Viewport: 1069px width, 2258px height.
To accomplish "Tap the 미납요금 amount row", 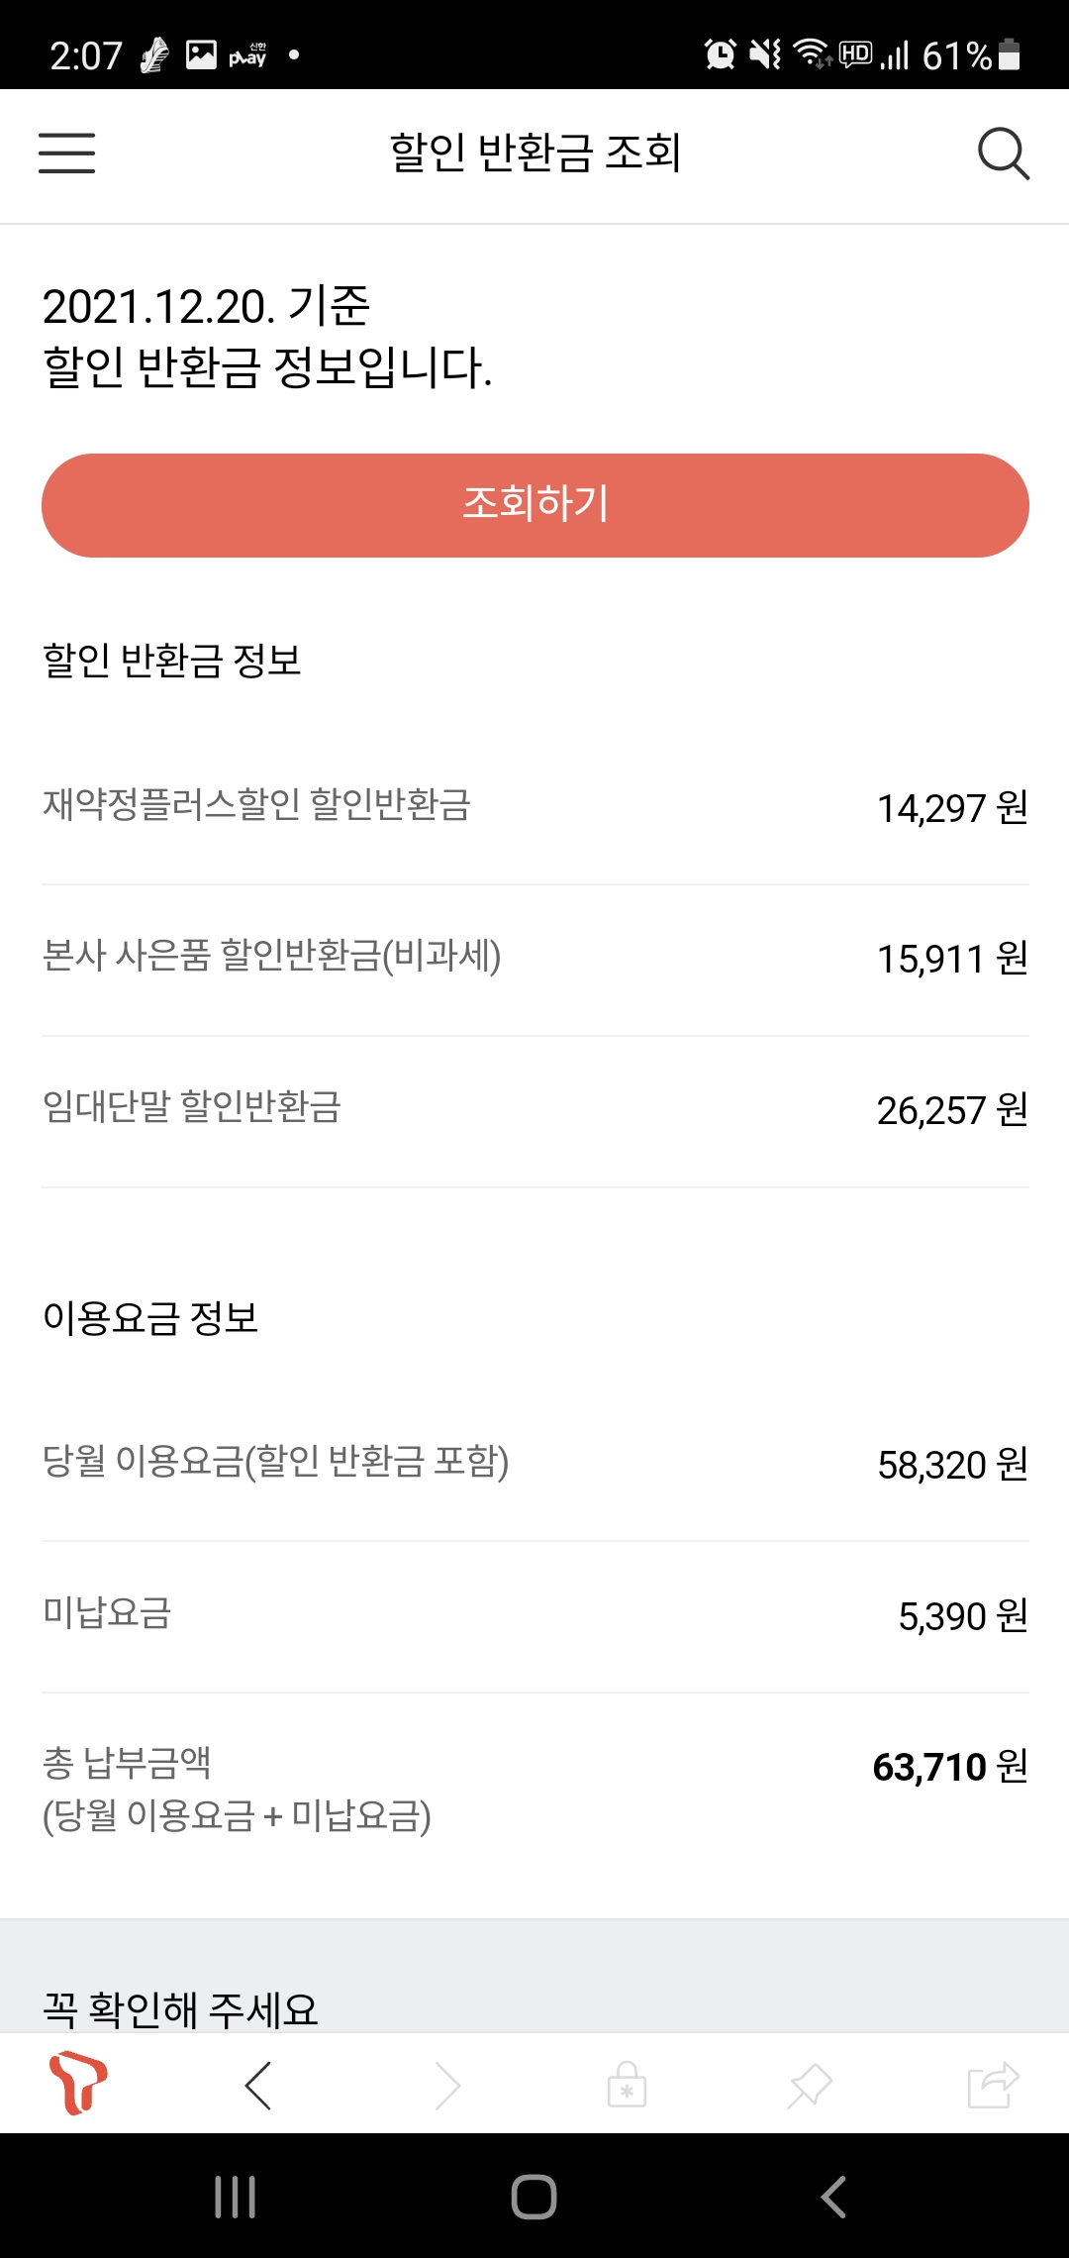I will coord(534,1615).
